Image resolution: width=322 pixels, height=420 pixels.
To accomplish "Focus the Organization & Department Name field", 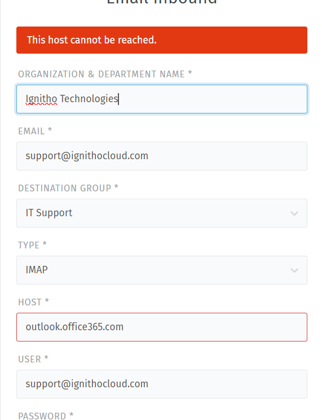I will click(x=162, y=99).
